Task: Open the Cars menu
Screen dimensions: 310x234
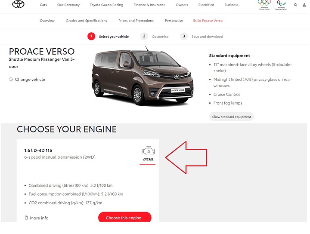Action: tap(43, 5)
